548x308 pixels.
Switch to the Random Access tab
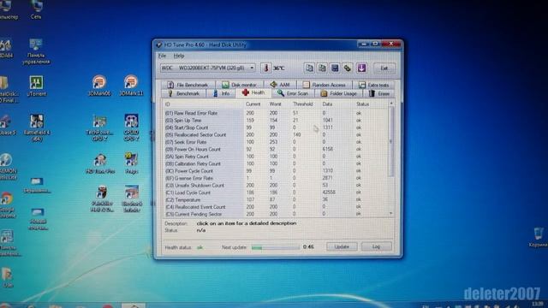pyautogui.click(x=324, y=85)
